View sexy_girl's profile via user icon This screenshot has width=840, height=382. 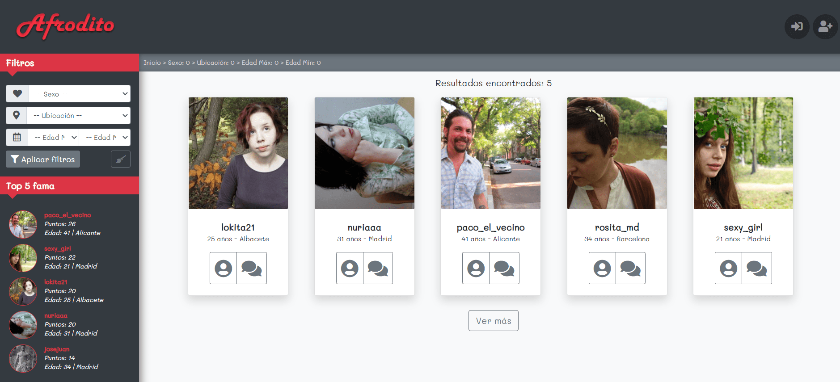[x=728, y=268]
